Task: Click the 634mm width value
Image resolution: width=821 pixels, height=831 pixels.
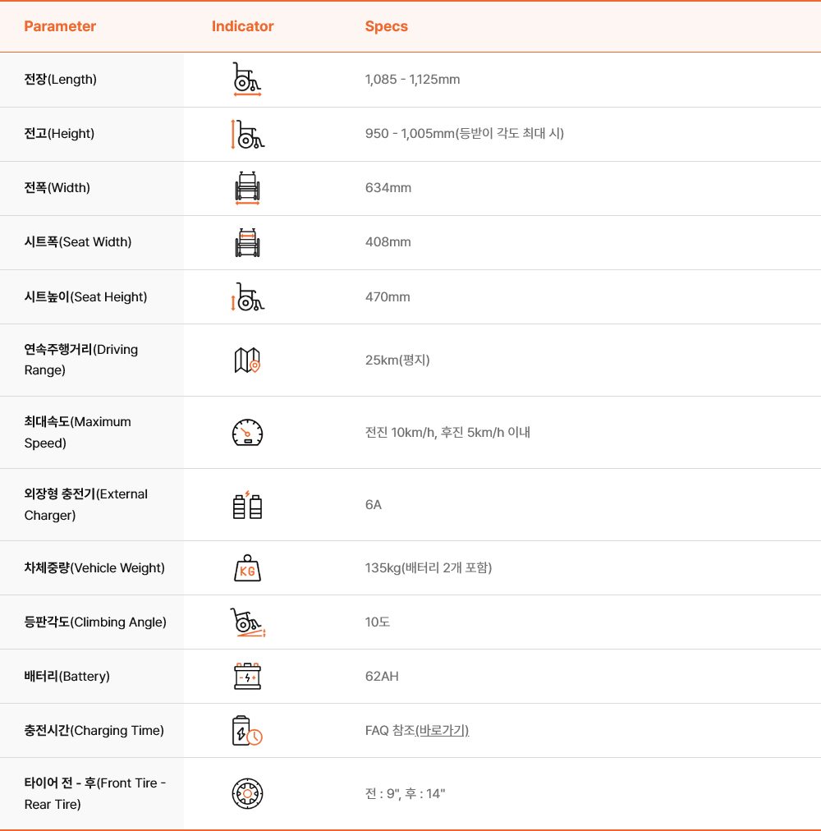Action: point(388,188)
